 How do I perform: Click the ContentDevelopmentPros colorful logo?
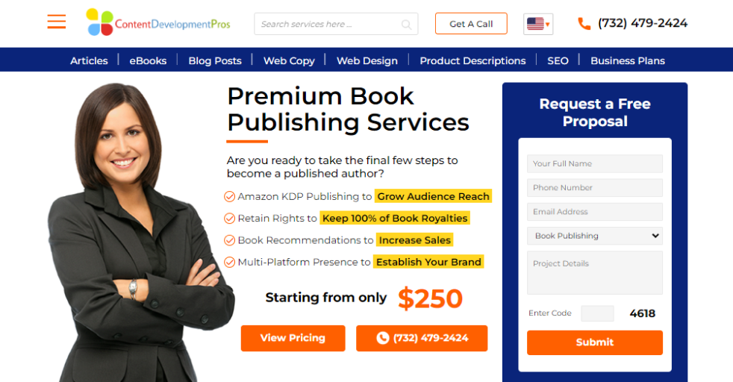(x=158, y=22)
